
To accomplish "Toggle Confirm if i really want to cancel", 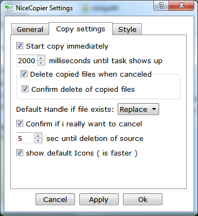I will point(19,124).
